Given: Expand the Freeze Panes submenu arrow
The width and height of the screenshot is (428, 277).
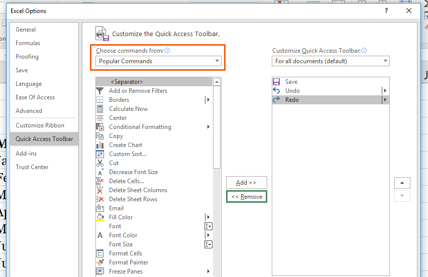Looking at the screenshot, I should (208, 271).
